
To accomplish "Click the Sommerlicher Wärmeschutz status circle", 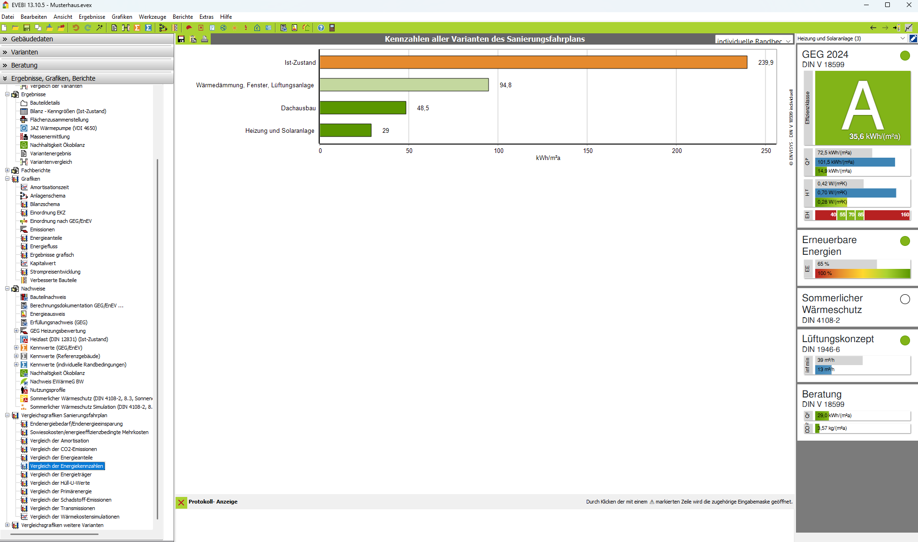I will 905,299.
